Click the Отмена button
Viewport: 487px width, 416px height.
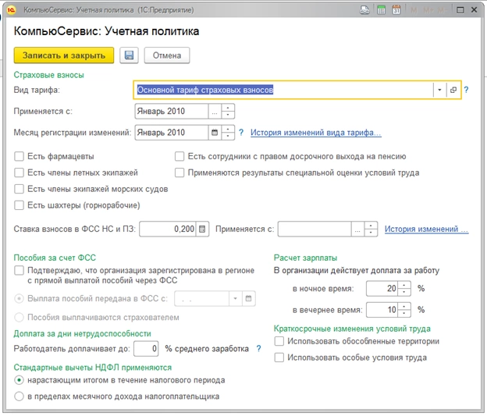coord(167,55)
